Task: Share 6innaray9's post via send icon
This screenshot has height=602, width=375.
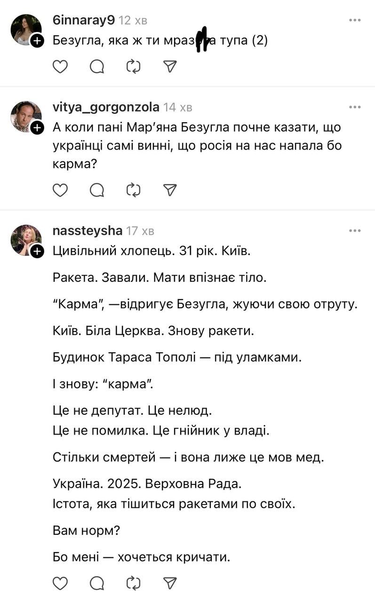Action: 170,67
